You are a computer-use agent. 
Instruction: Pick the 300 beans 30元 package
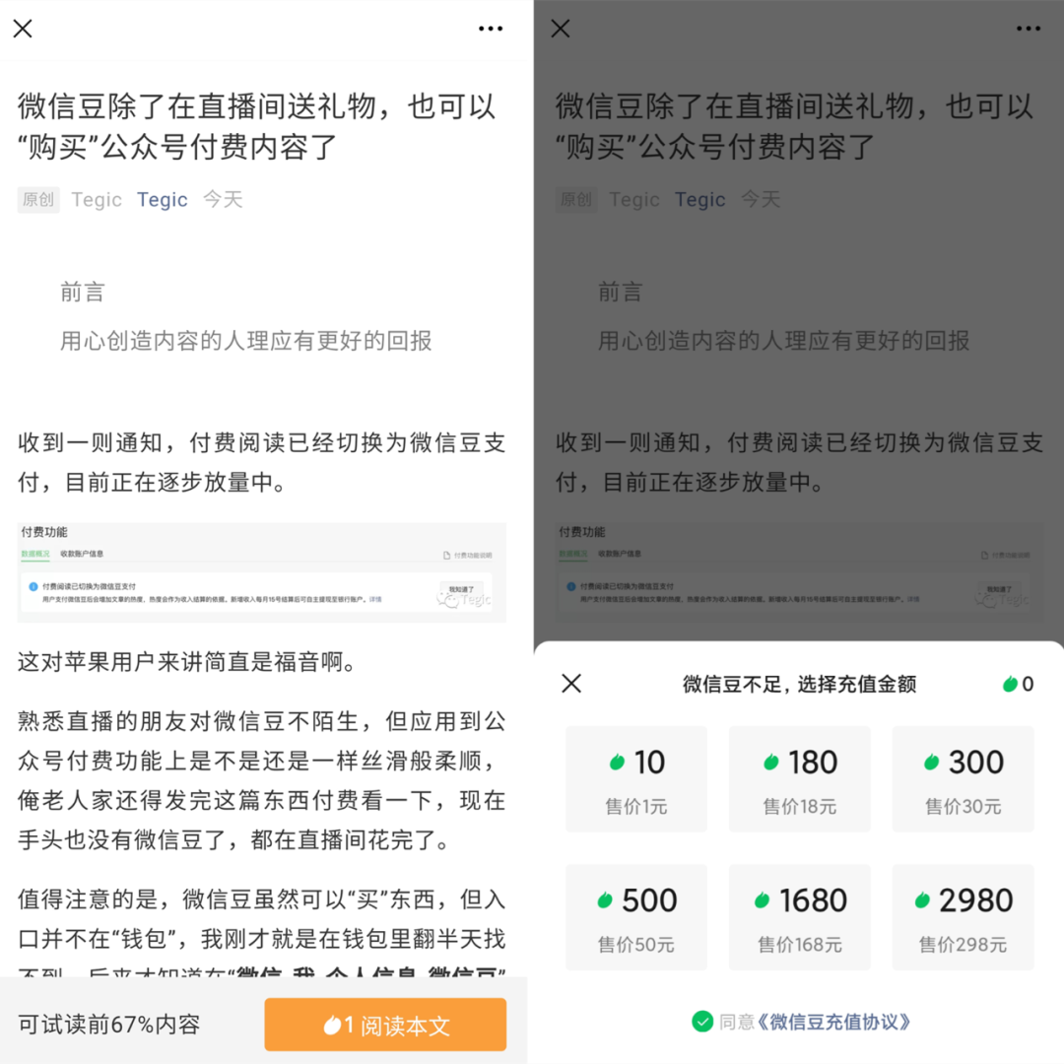click(x=963, y=779)
